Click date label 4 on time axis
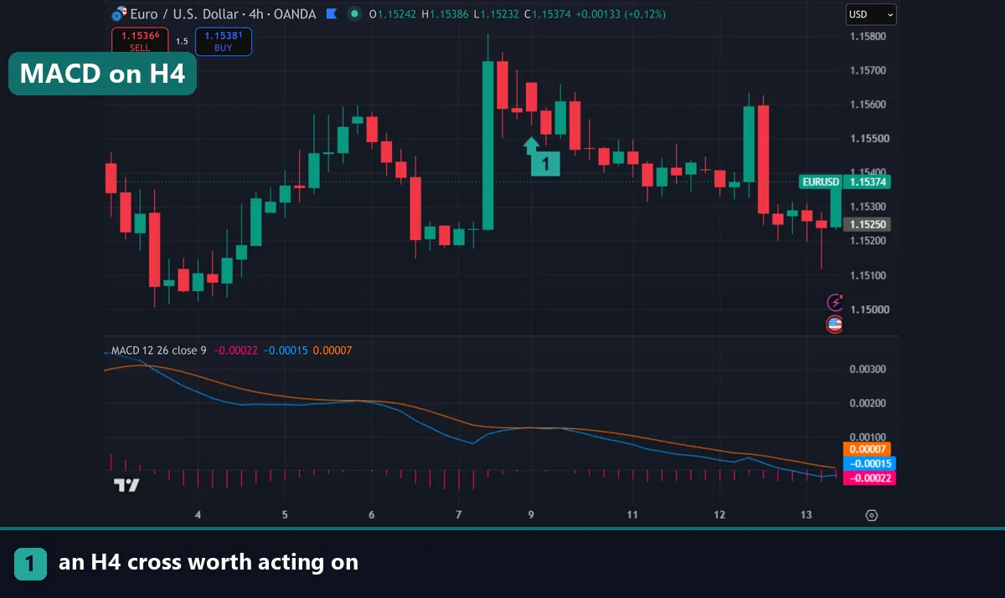This screenshot has width=1005, height=598. pos(198,515)
